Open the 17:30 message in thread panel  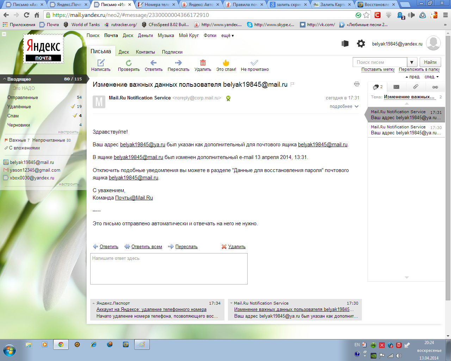406,130
